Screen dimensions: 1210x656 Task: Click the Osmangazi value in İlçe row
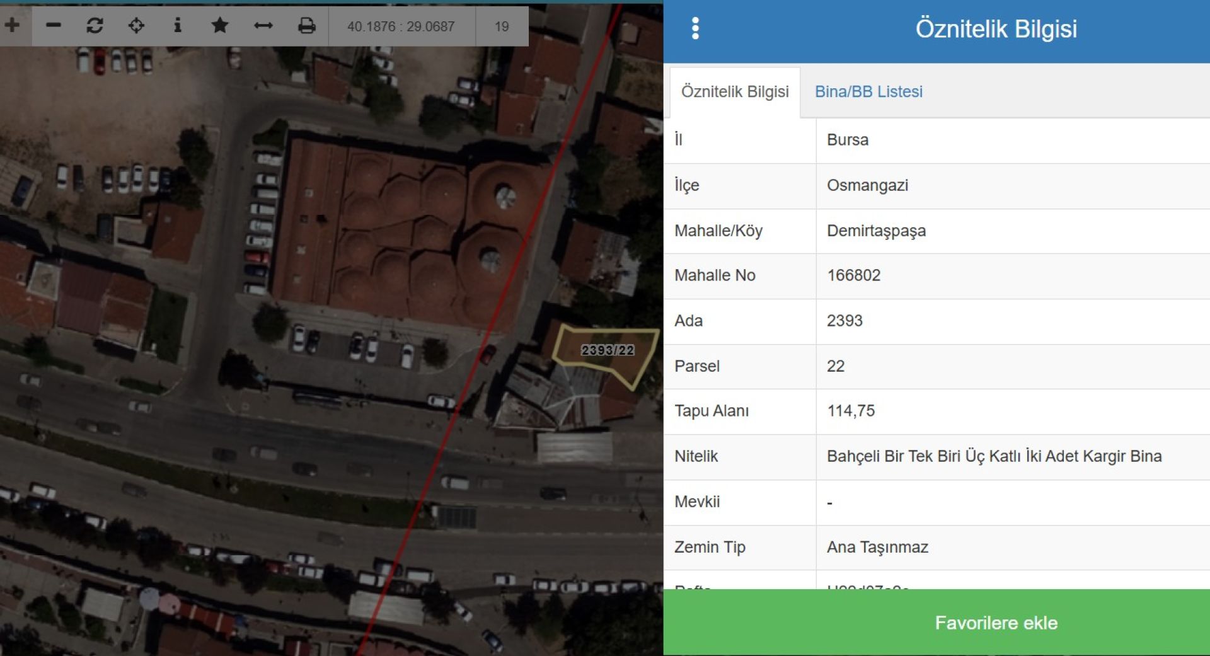pos(867,185)
